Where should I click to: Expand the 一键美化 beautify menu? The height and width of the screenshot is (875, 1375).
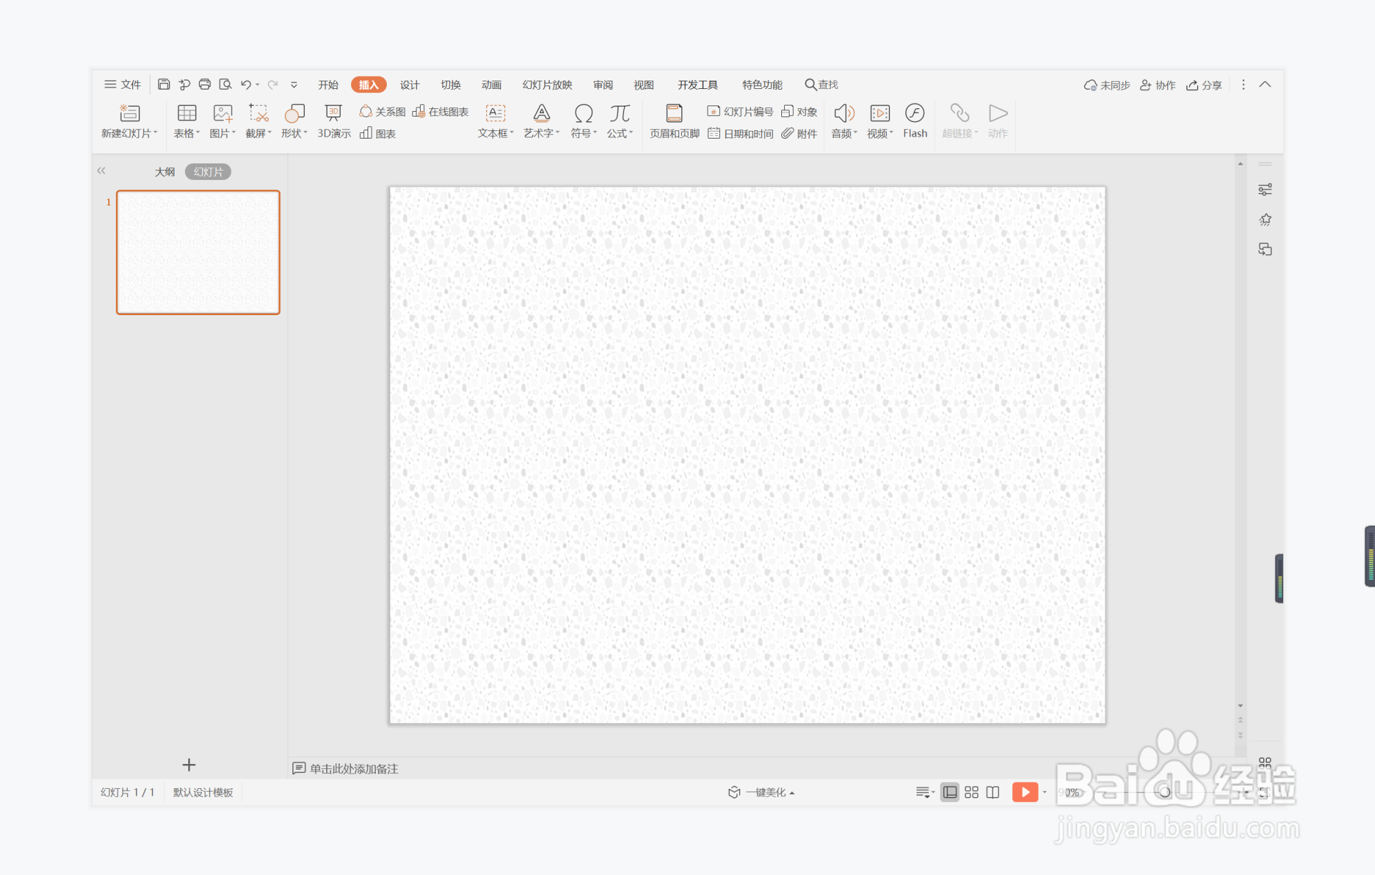point(762,792)
